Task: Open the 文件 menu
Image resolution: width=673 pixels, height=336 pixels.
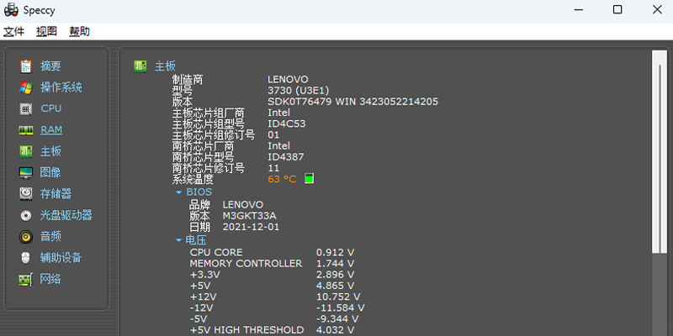Action: tap(13, 31)
